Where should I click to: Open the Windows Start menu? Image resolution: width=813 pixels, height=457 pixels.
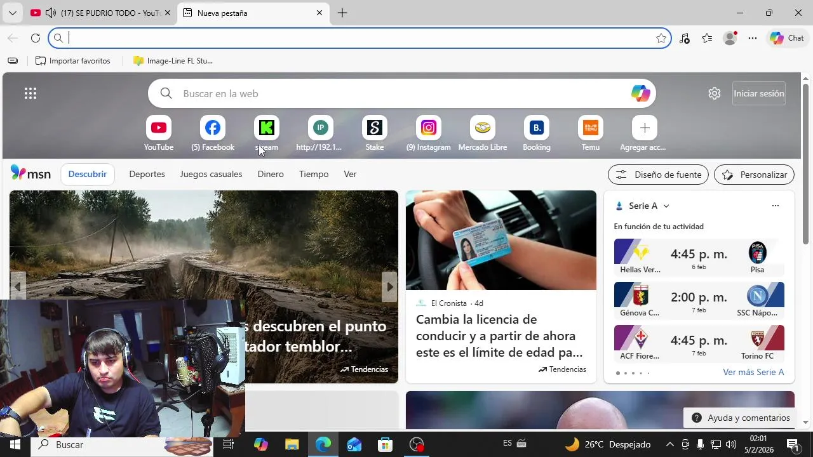15,444
